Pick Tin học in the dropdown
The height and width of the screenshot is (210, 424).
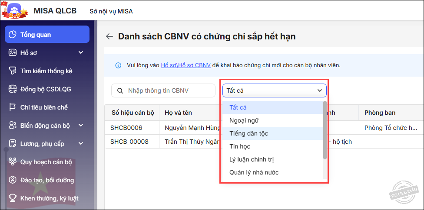[x=239, y=146]
